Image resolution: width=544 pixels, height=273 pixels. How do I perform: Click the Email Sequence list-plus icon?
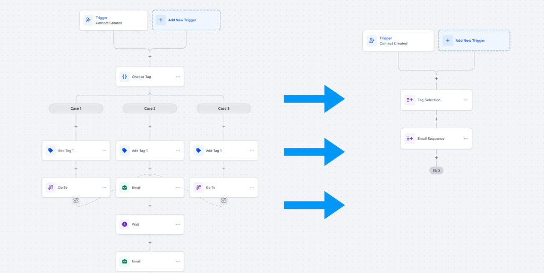[410, 139]
